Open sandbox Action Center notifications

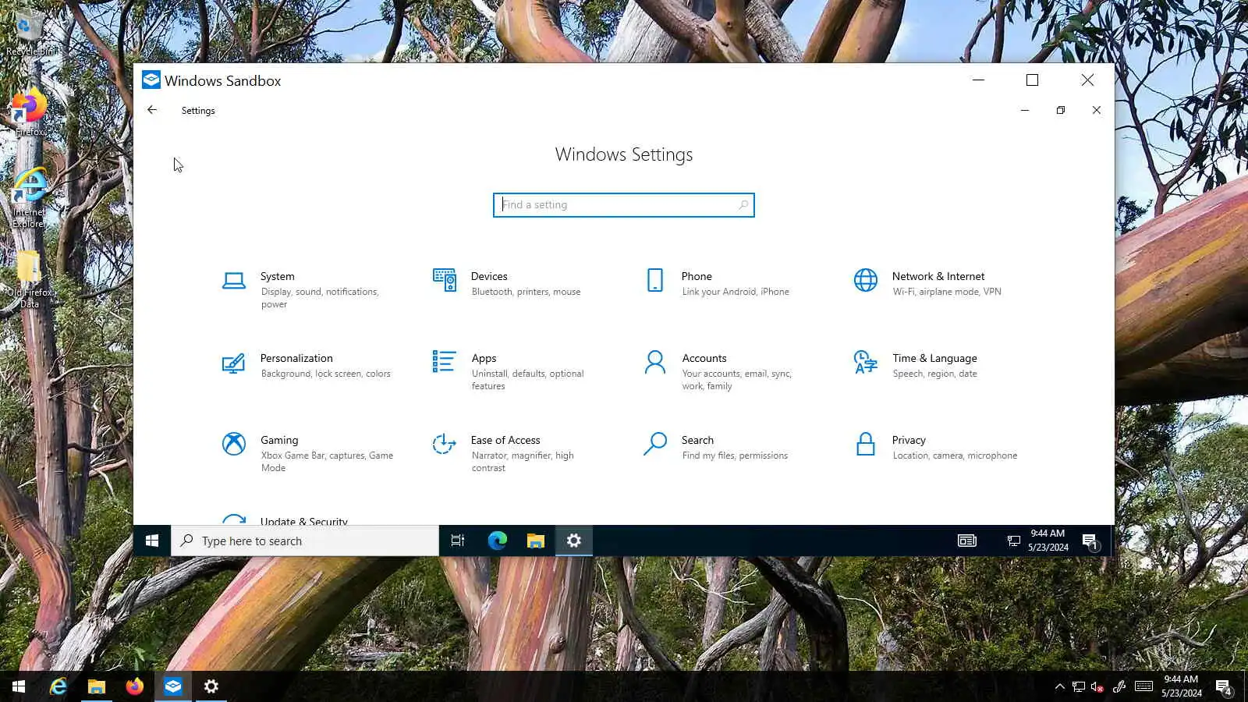click(1090, 541)
